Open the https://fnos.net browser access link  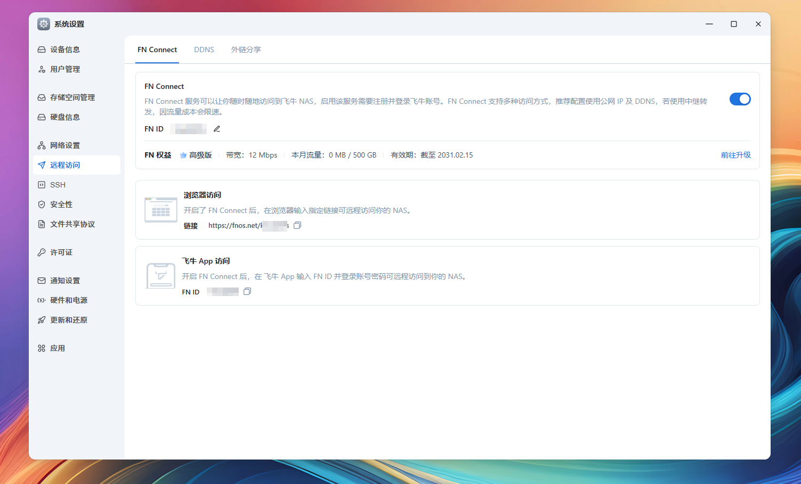point(248,225)
